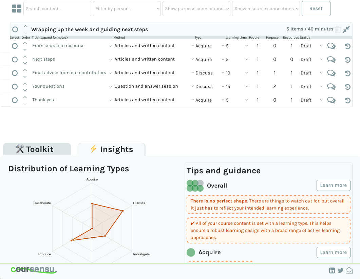Screen dimensions: 360x279
Task: Delete the section using trash icon
Action: pos(338,30)
